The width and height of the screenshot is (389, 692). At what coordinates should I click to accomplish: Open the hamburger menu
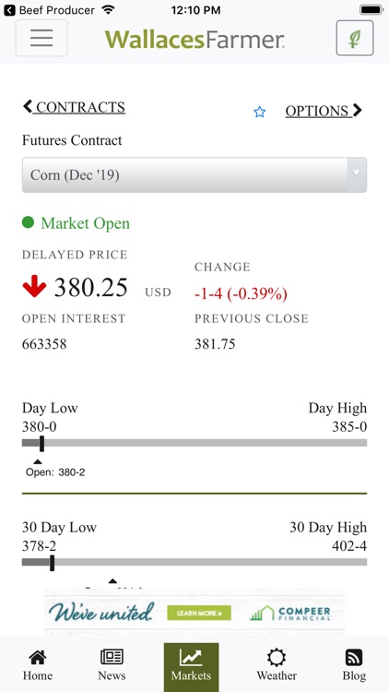(x=41, y=38)
